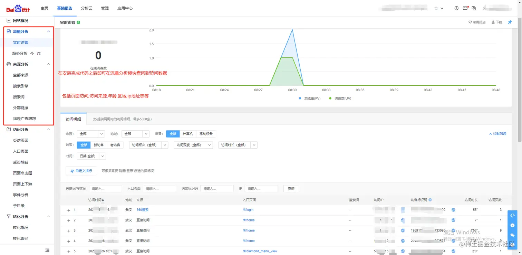
Task: Click the 下载 button
Action: [x=497, y=22]
